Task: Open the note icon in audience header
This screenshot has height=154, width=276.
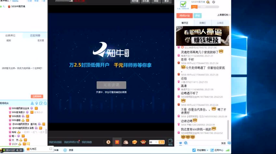Action: click(41, 103)
